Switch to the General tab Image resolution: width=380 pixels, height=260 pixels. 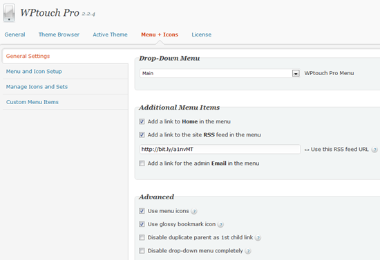(x=15, y=34)
